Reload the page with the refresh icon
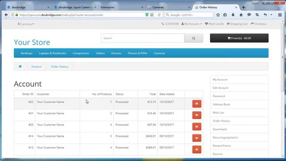The image size is (286, 161). (159, 15)
